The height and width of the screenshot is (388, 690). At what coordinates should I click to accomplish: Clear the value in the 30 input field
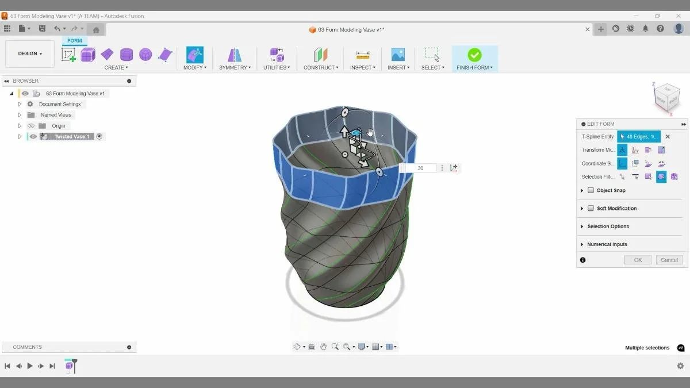420,168
